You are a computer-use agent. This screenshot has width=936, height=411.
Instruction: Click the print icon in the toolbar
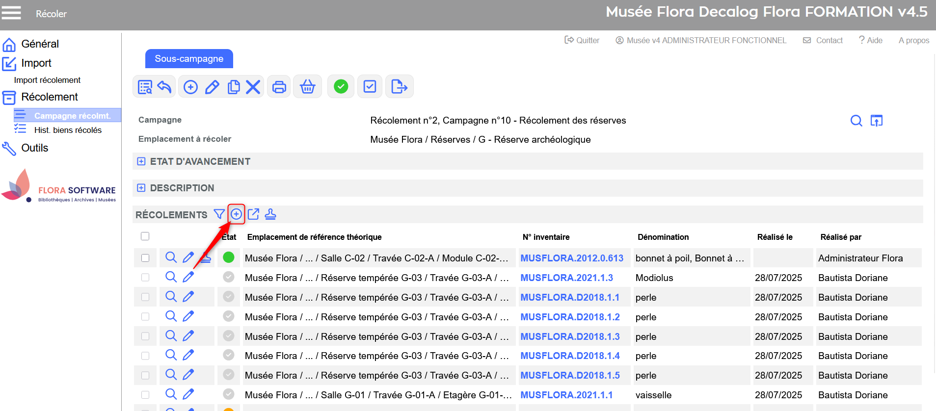[279, 87]
